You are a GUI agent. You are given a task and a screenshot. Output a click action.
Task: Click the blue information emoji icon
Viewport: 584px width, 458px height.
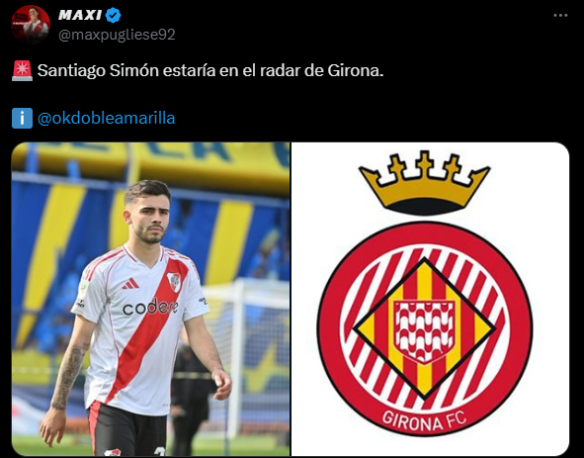(23, 119)
